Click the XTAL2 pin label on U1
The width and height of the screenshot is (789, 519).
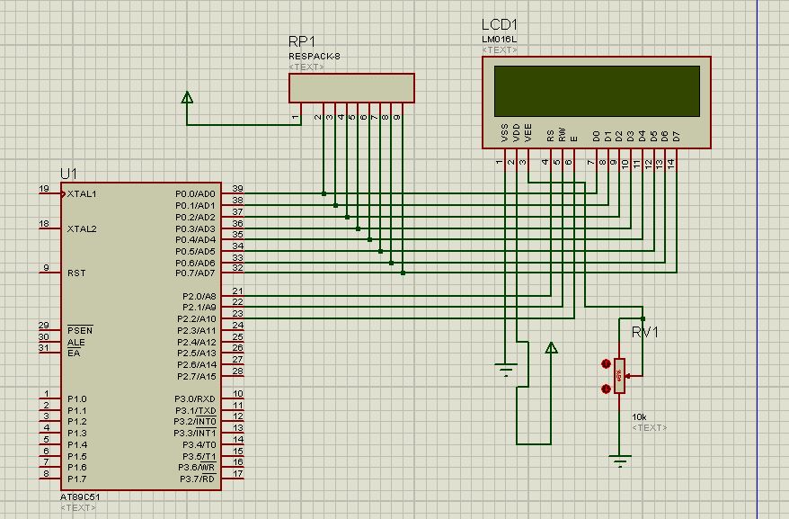(82, 228)
